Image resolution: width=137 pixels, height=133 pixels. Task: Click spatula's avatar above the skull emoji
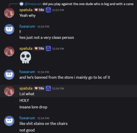(9, 51)
